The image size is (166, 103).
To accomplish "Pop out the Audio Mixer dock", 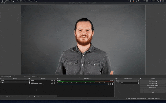I will click(58, 79).
